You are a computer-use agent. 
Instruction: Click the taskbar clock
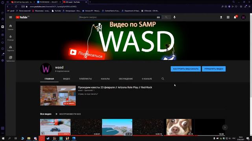(x=241, y=138)
